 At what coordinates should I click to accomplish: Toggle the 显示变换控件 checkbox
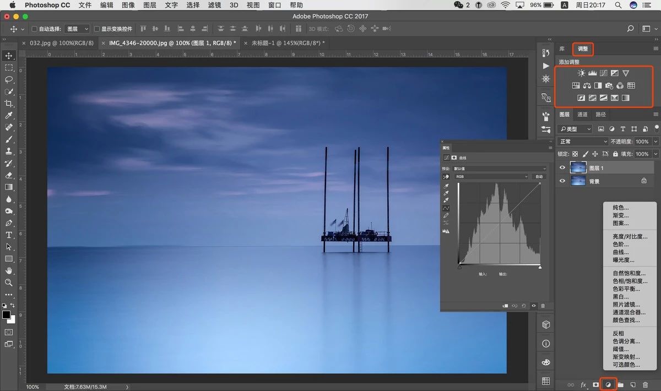pyautogui.click(x=97, y=29)
